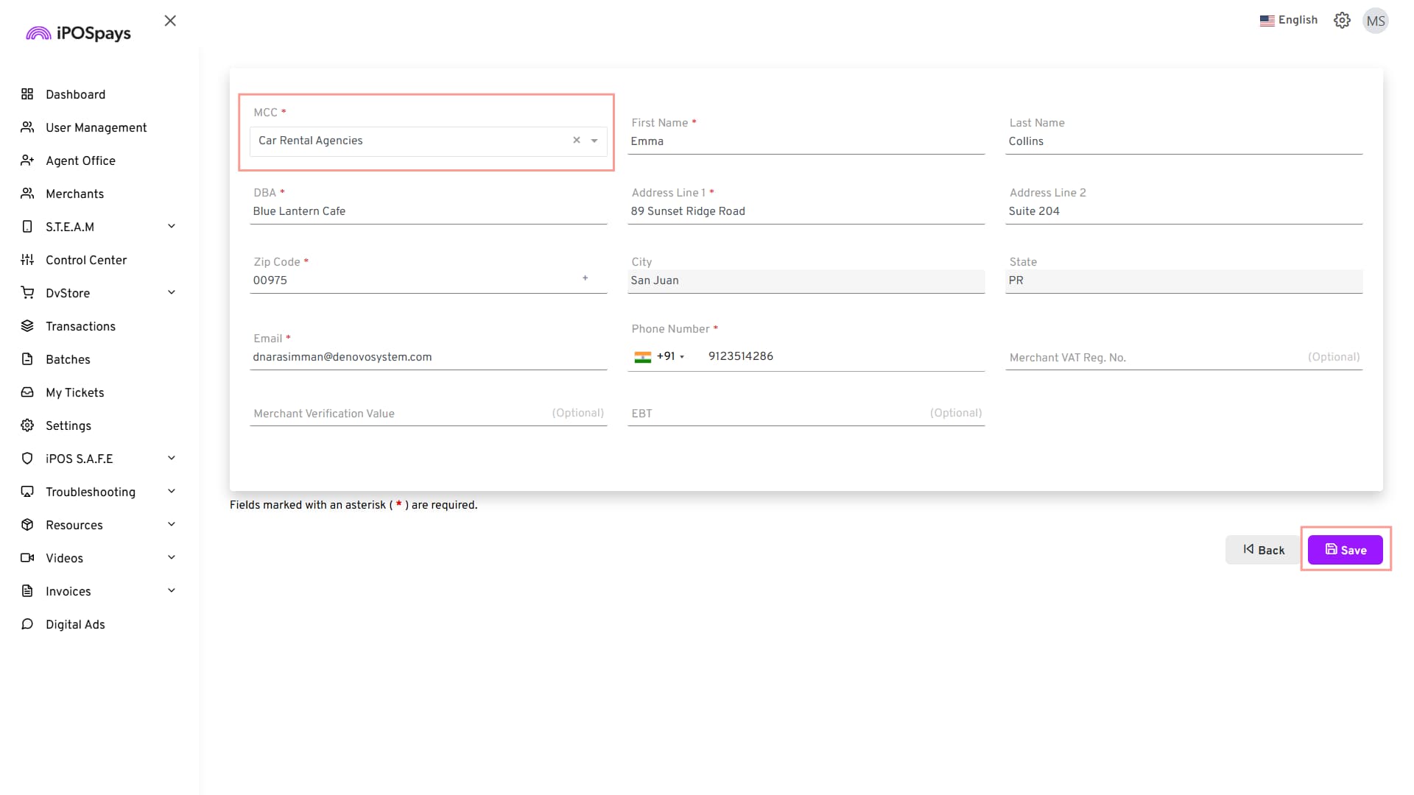Screen dimensions: 1414x795
Task: Click the India flag in phone field
Action: (x=643, y=357)
